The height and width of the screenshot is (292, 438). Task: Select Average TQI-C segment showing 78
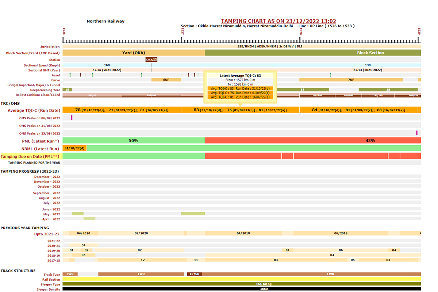[122, 110]
